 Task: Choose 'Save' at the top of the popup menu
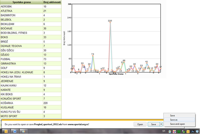(172, 115)
